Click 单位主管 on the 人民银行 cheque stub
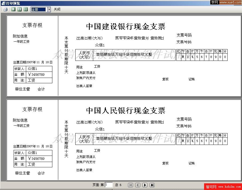242x190 pixels. (x=22, y=173)
